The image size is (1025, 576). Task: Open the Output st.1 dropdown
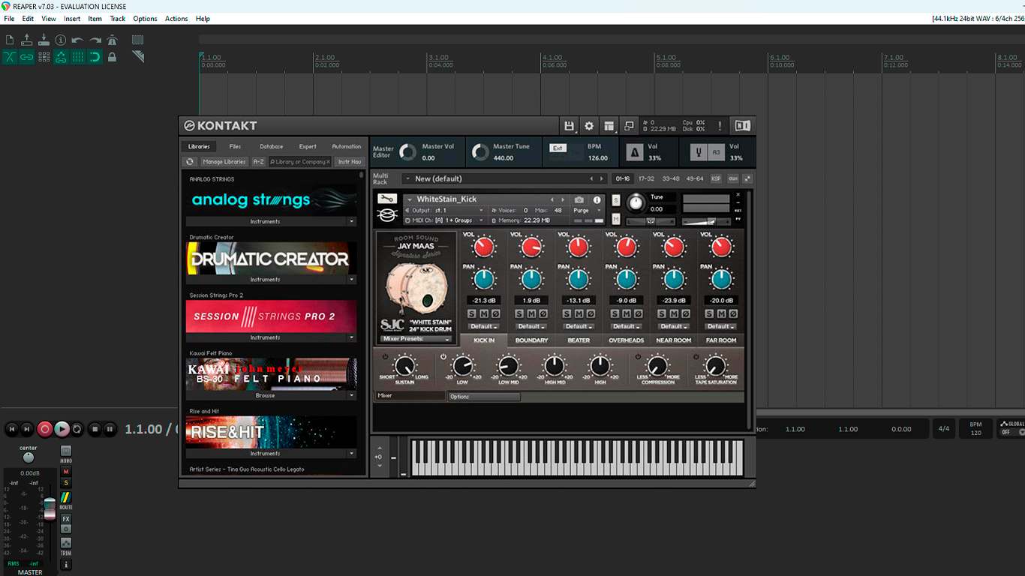(x=445, y=211)
